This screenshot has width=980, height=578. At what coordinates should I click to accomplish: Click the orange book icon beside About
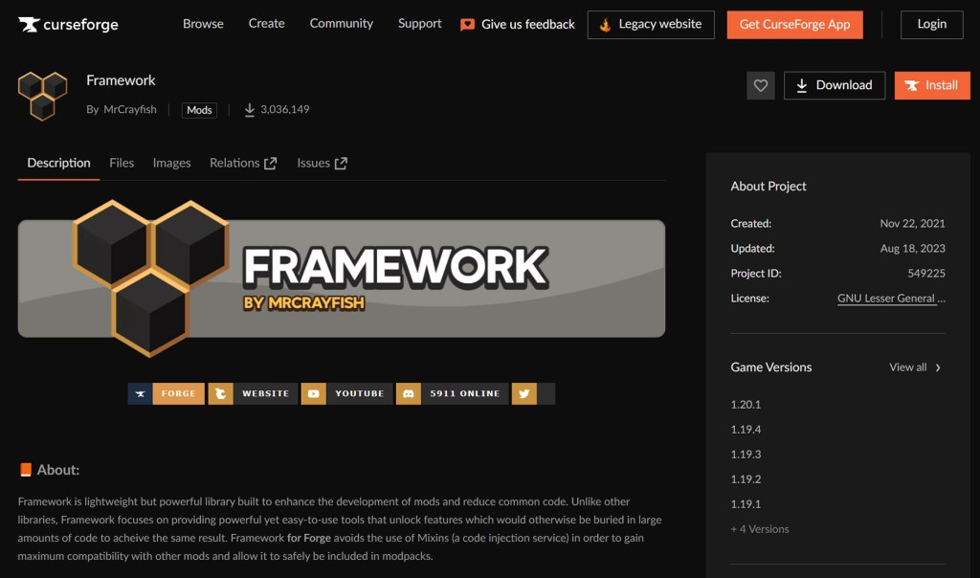(26, 470)
